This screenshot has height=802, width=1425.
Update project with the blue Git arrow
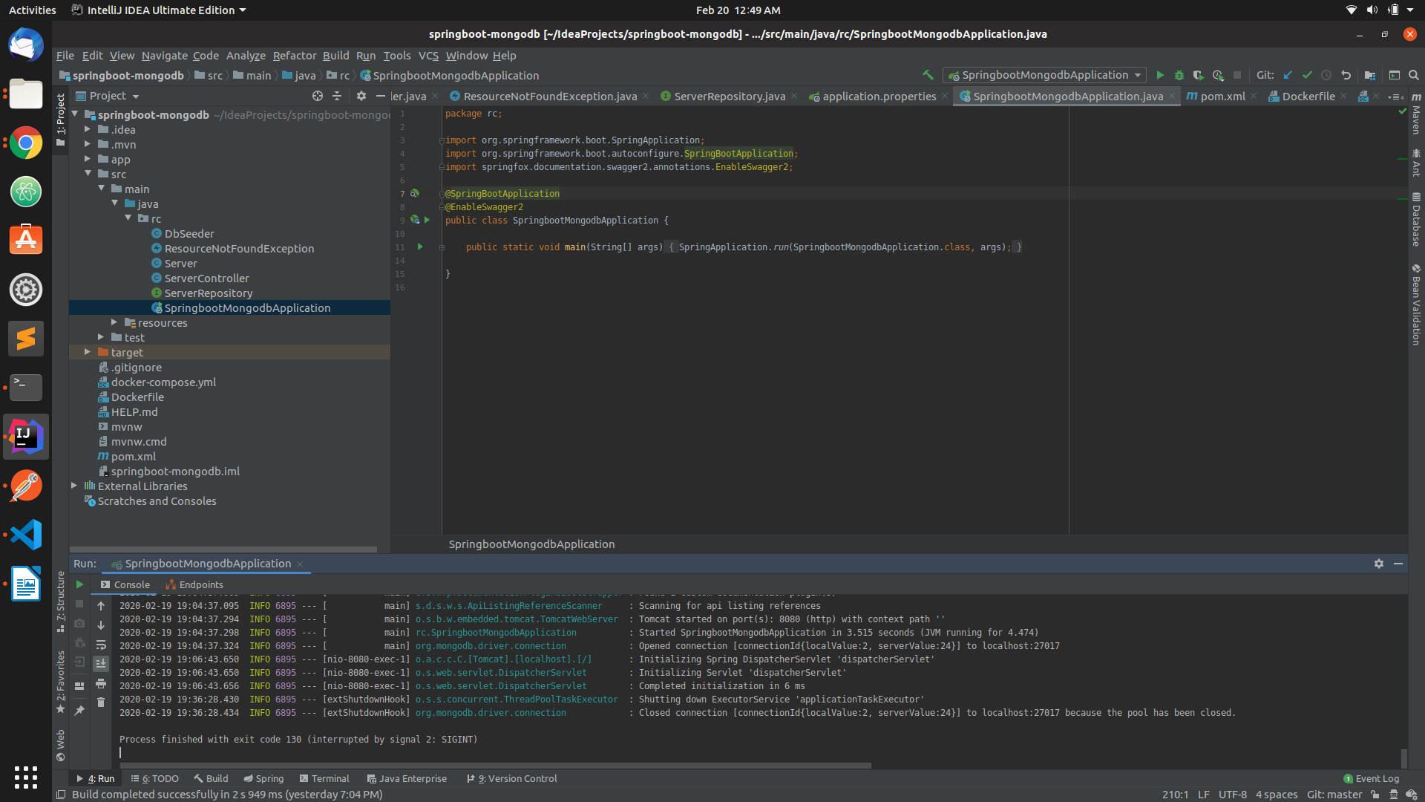point(1288,75)
